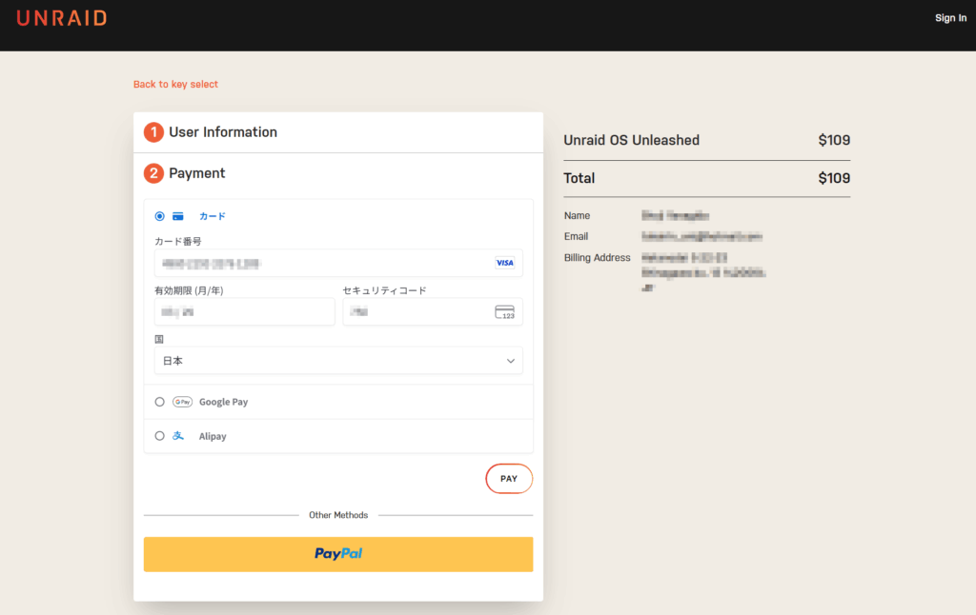Screen dimensions: 976x615
Task: Click the カード番号 field label
Action: [178, 241]
